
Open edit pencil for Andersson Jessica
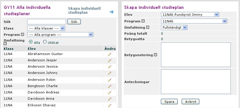110,67
